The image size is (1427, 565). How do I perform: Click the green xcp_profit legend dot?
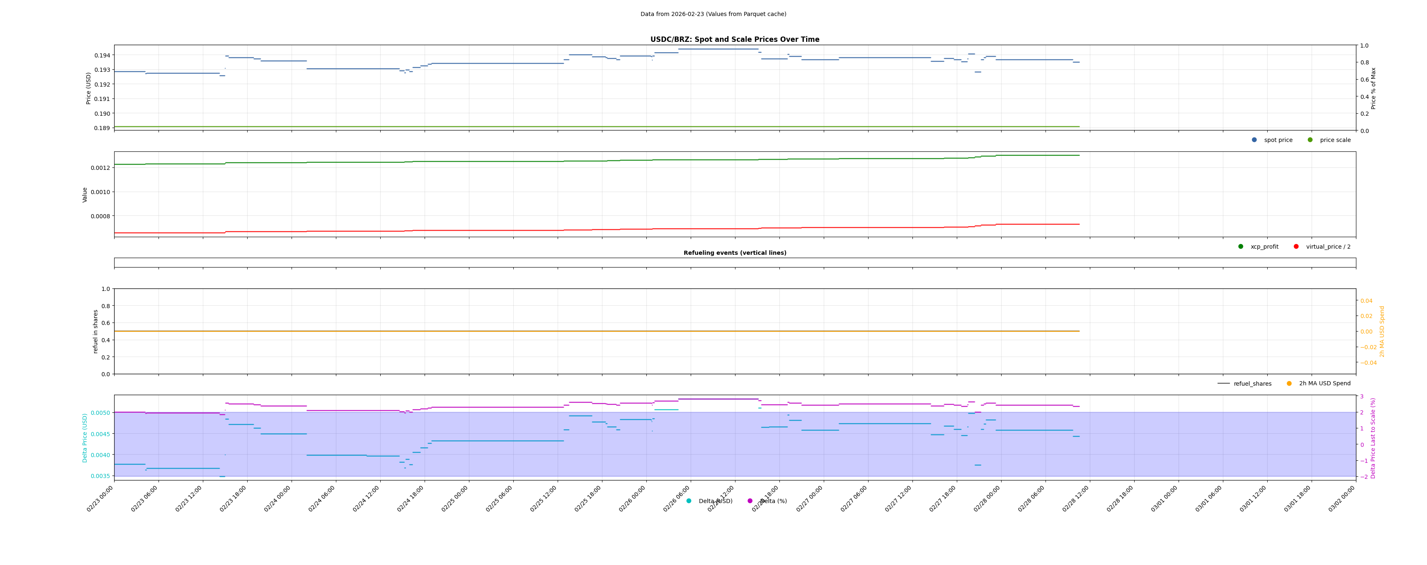1241,247
